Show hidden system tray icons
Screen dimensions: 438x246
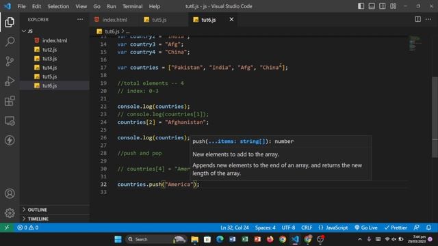click(x=360, y=239)
